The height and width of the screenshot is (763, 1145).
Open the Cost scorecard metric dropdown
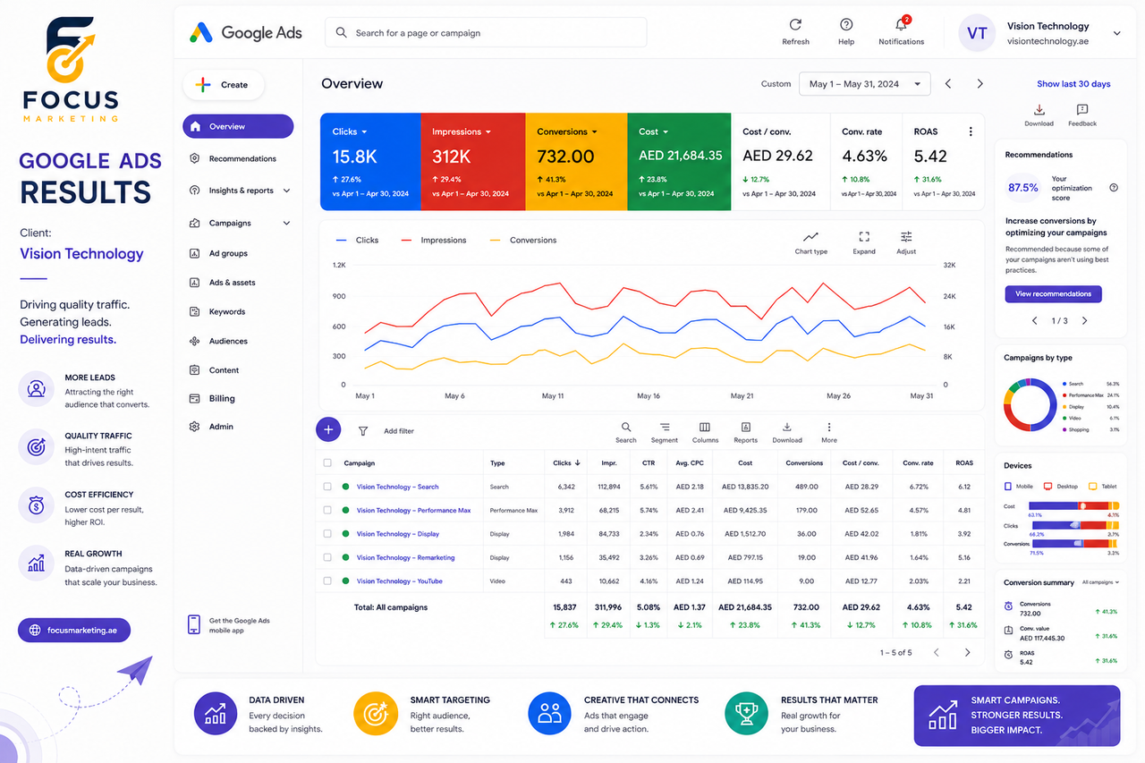[x=666, y=132]
